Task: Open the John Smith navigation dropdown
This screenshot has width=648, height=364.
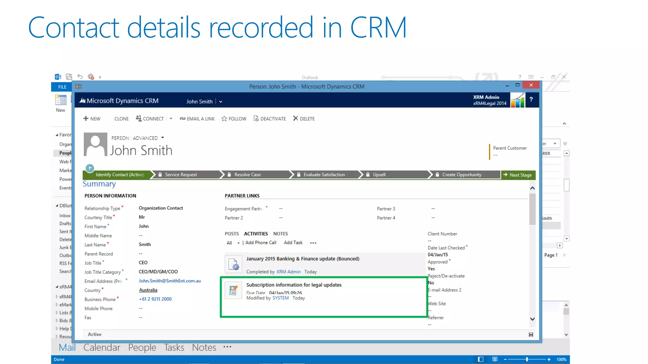Action: [x=221, y=102]
